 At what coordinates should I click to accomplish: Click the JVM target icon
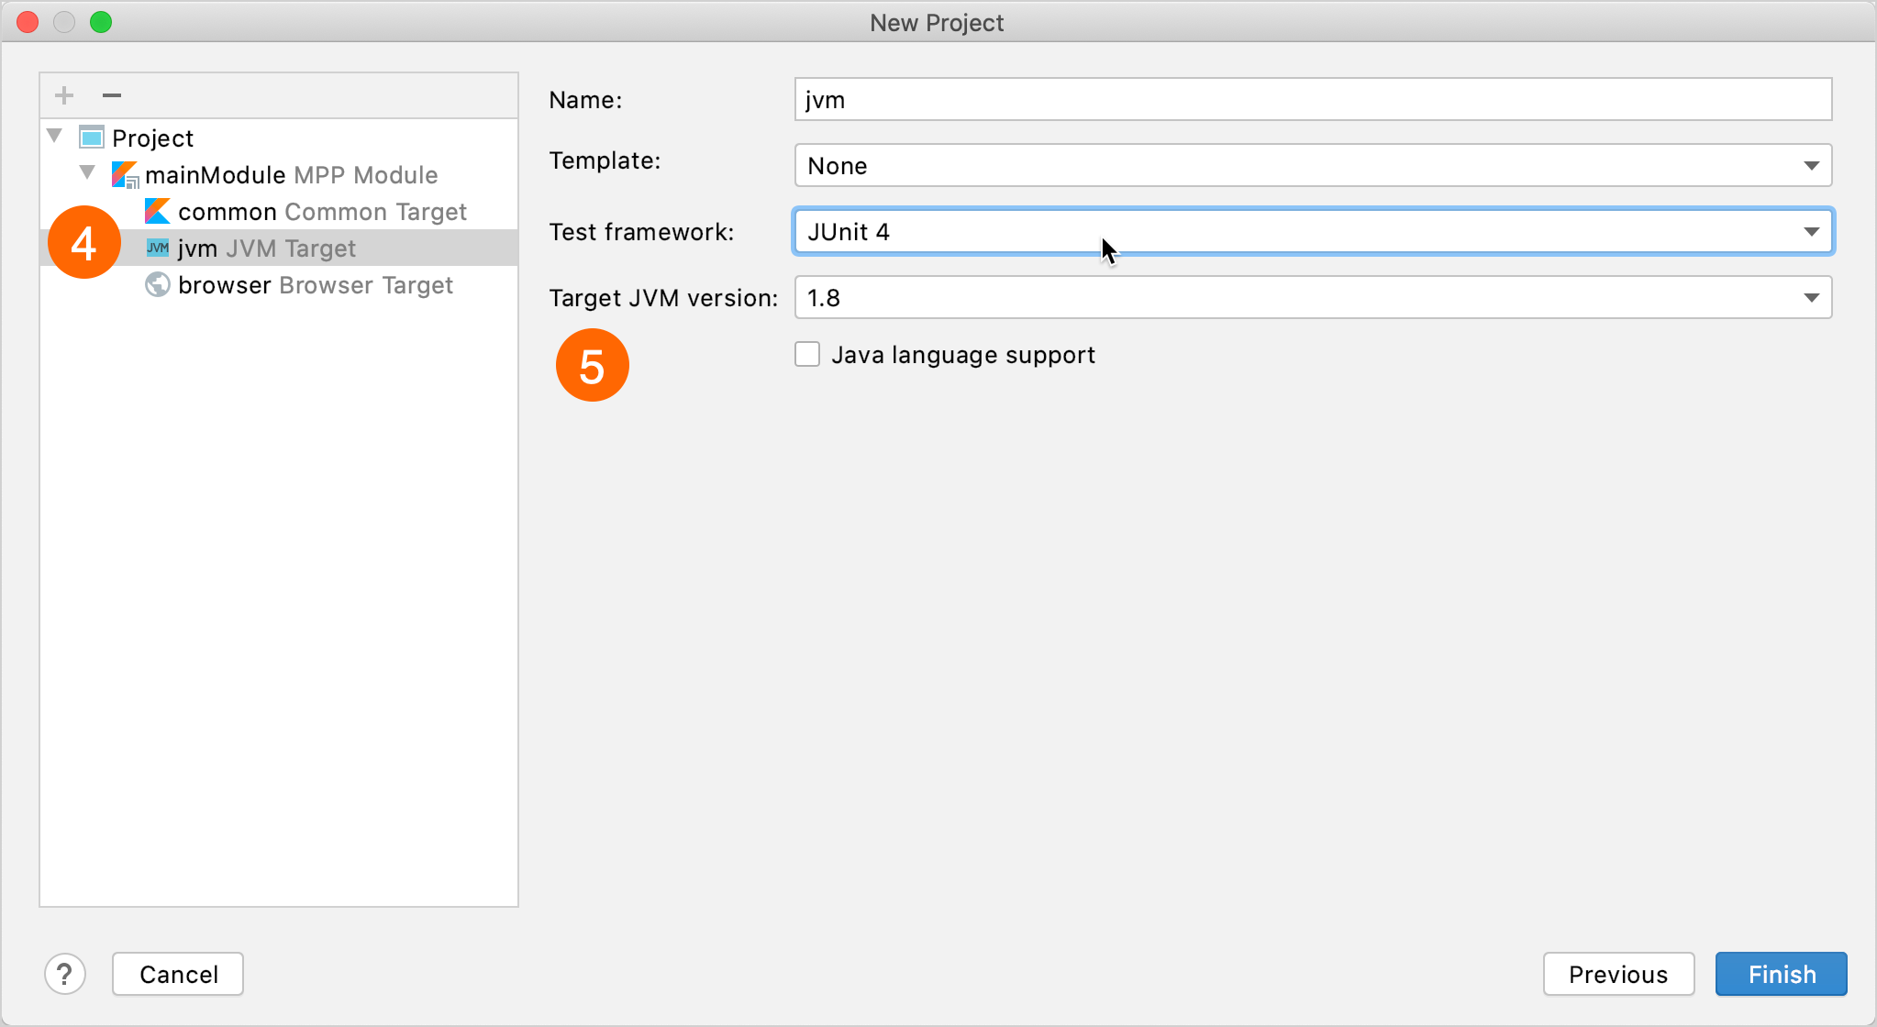(158, 248)
